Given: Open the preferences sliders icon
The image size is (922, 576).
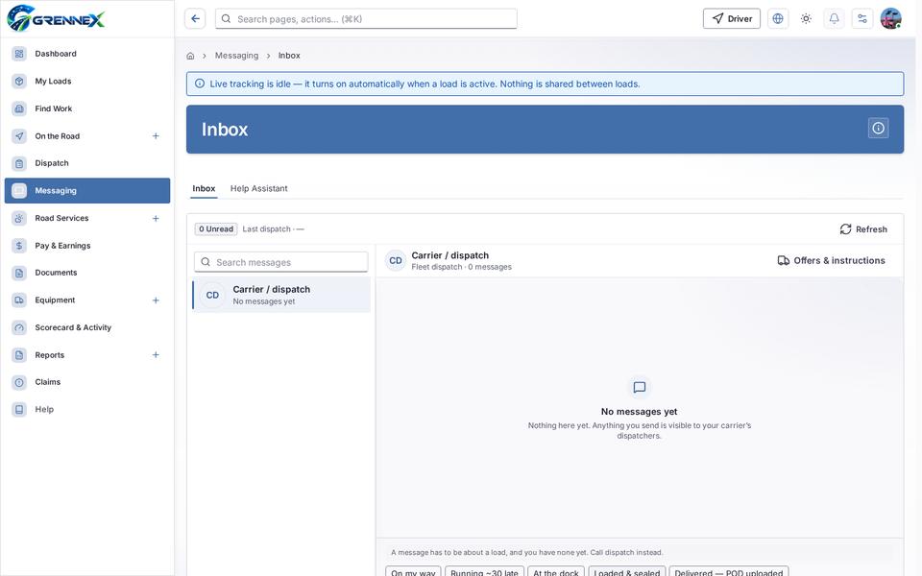Looking at the screenshot, I should click(x=862, y=19).
